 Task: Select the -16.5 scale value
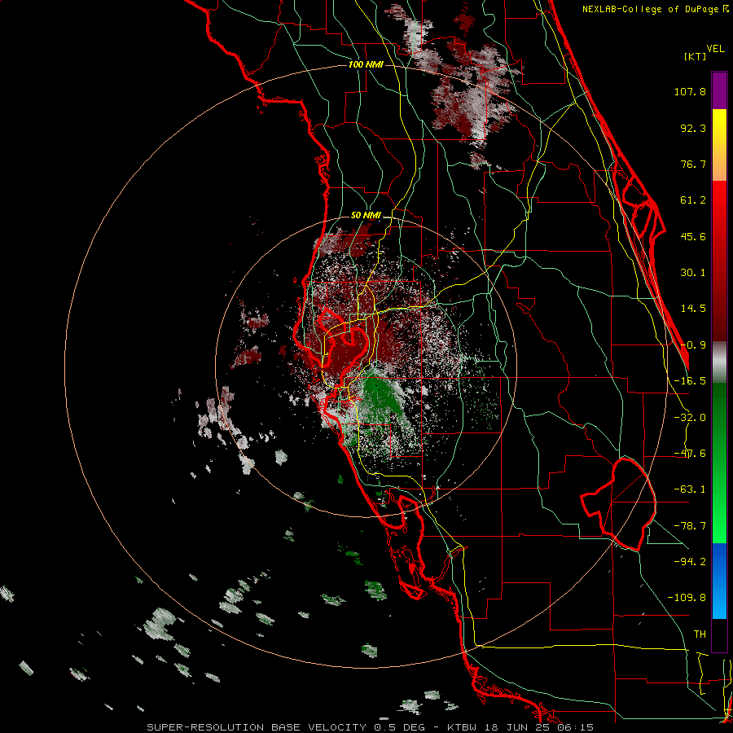[690, 381]
